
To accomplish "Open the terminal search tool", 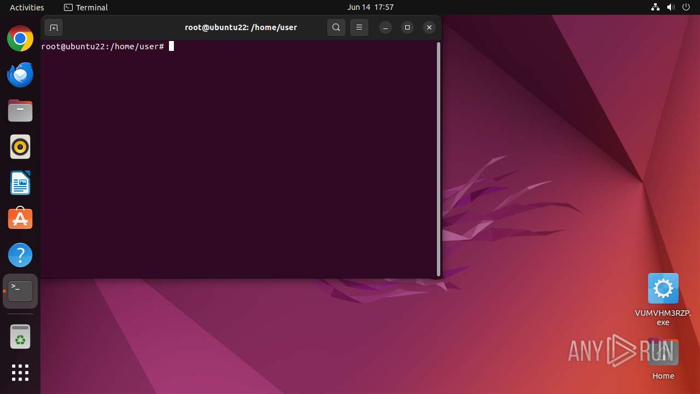I will click(336, 27).
